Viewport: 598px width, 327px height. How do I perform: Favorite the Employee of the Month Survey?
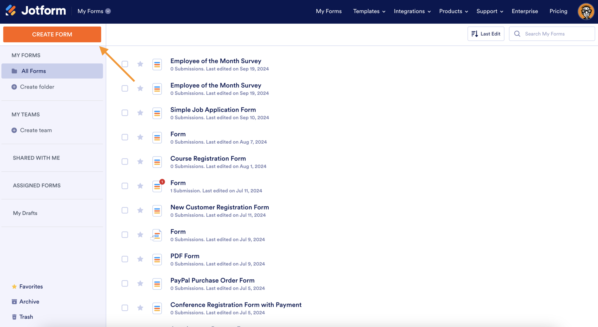140,64
